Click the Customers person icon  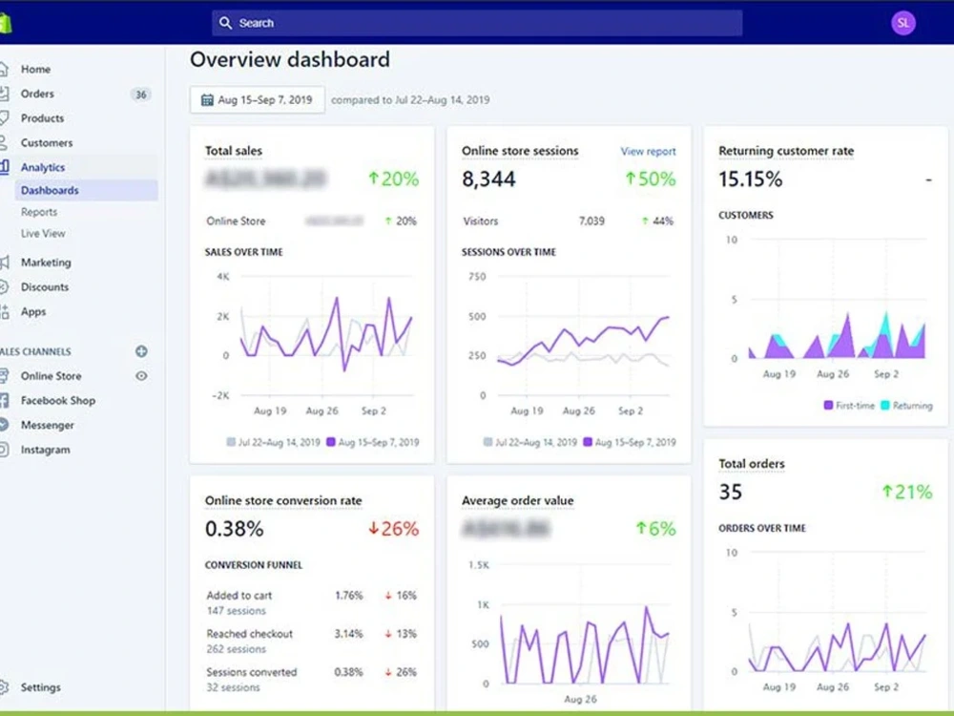tap(4, 143)
